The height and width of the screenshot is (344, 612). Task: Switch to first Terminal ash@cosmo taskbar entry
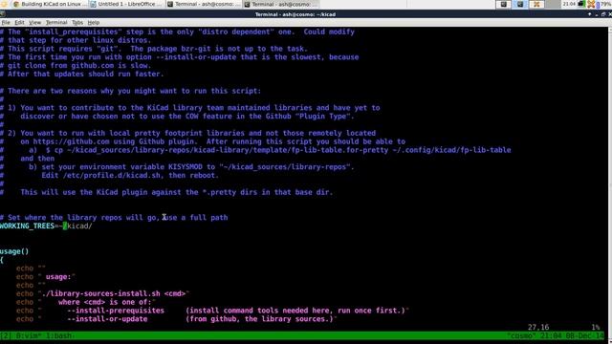(204, 4)
